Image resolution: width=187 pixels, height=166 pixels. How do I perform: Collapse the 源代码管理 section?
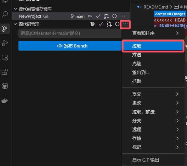pyautogui.click(x=15, y=24)
